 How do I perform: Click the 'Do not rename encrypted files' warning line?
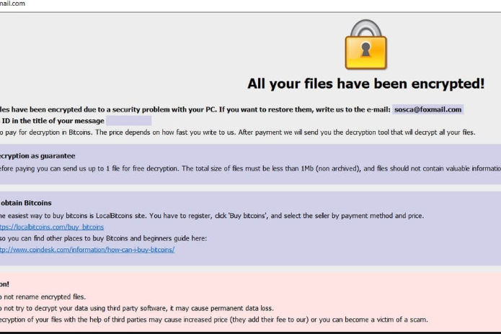[43, 296]
